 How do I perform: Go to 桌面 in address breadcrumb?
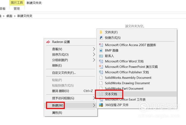point(9,16)
